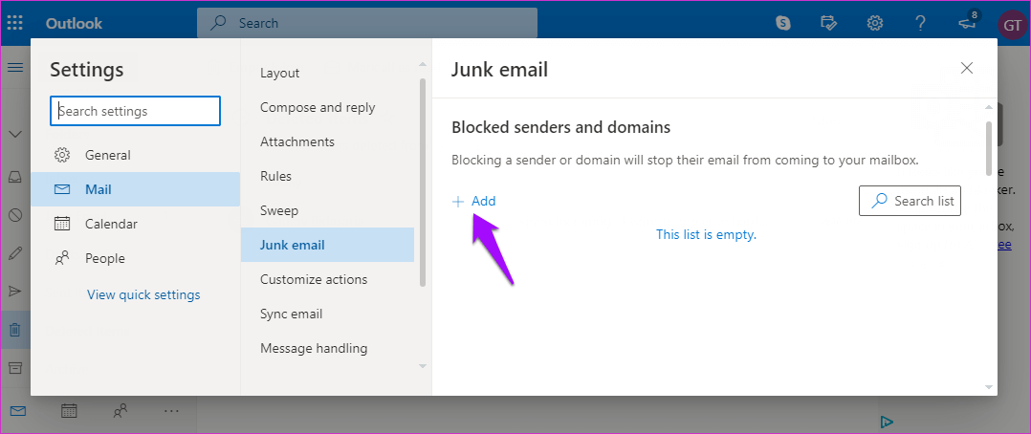Click the Outlook brand title
This screenshot has width=1031, height=434.
(74, 23)
